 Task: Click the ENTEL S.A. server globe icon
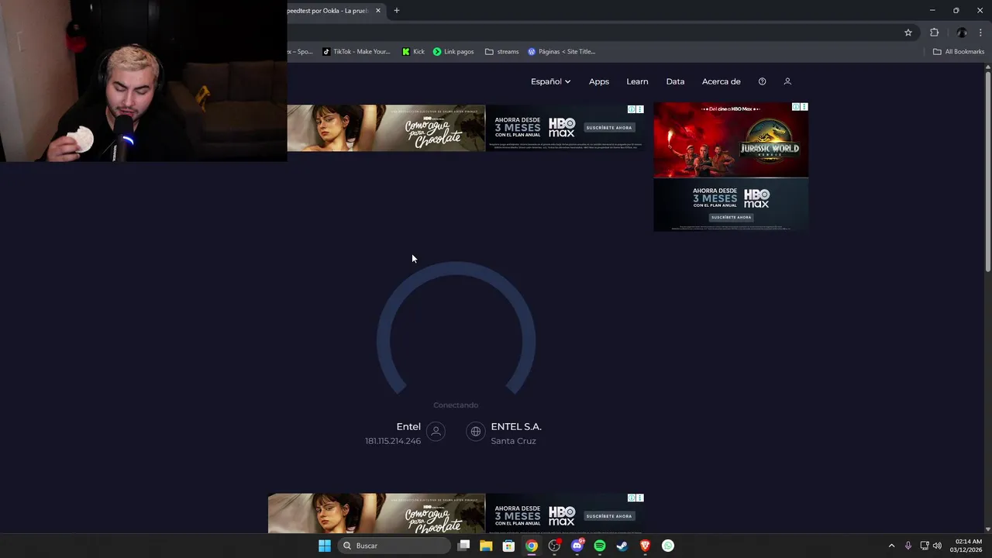[x=476, y=432]
